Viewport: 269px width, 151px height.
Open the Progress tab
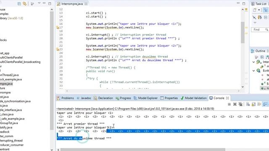(123, 98)
